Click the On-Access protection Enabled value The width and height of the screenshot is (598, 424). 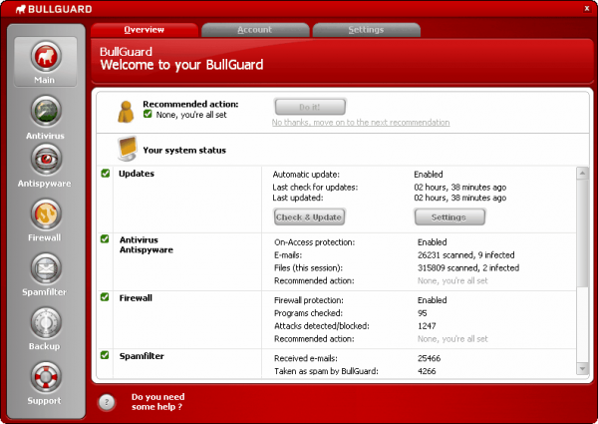[433, 242]
